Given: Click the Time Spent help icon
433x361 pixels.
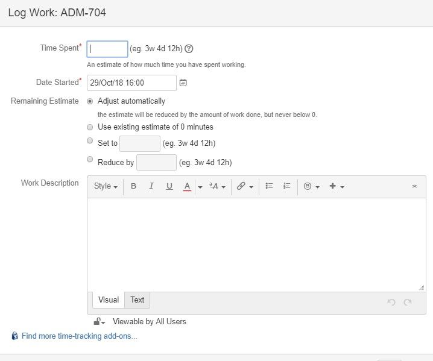Looking at the screenshot, I should pyautogui.click(x=189, y=49).
